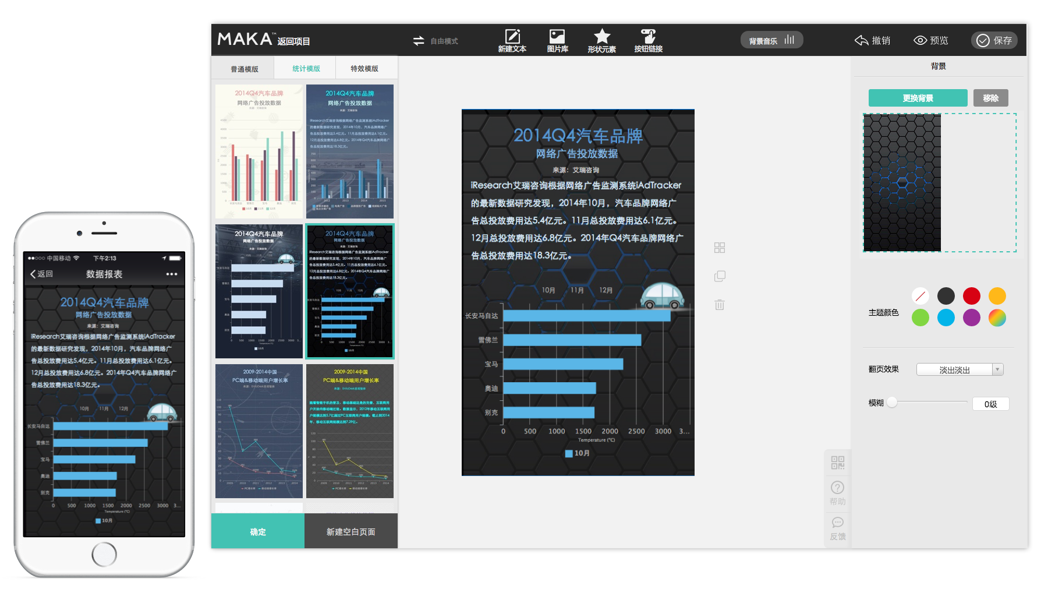Duplicate the page with copy icon
Viewport: 1048px width, 610px height.
[x=720, y=276]
